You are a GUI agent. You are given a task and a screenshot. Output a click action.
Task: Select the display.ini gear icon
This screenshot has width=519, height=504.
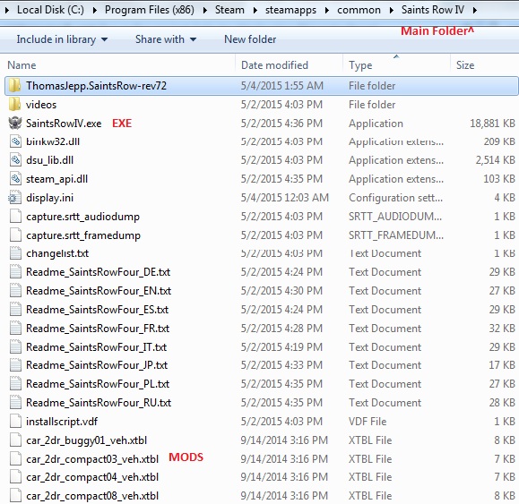[15, 198]
